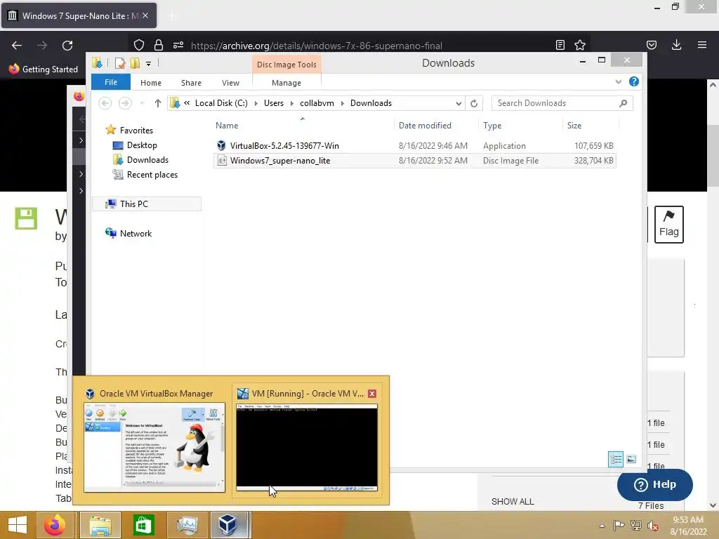The height and width of the screenshot is (539, 719).
Task: Open recent locations dropdown arrow
Action: pyautogui.click(x=142, y=103)
